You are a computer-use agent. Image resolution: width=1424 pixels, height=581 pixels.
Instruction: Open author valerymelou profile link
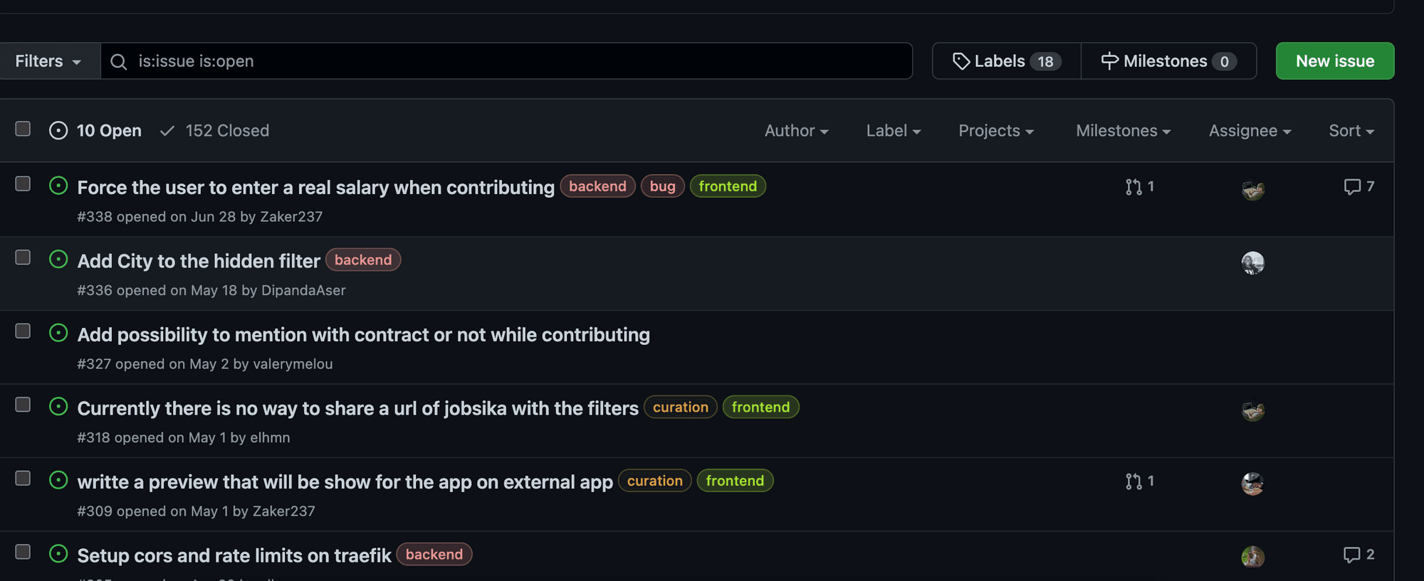pyautogui.click(x=293, y=364)
